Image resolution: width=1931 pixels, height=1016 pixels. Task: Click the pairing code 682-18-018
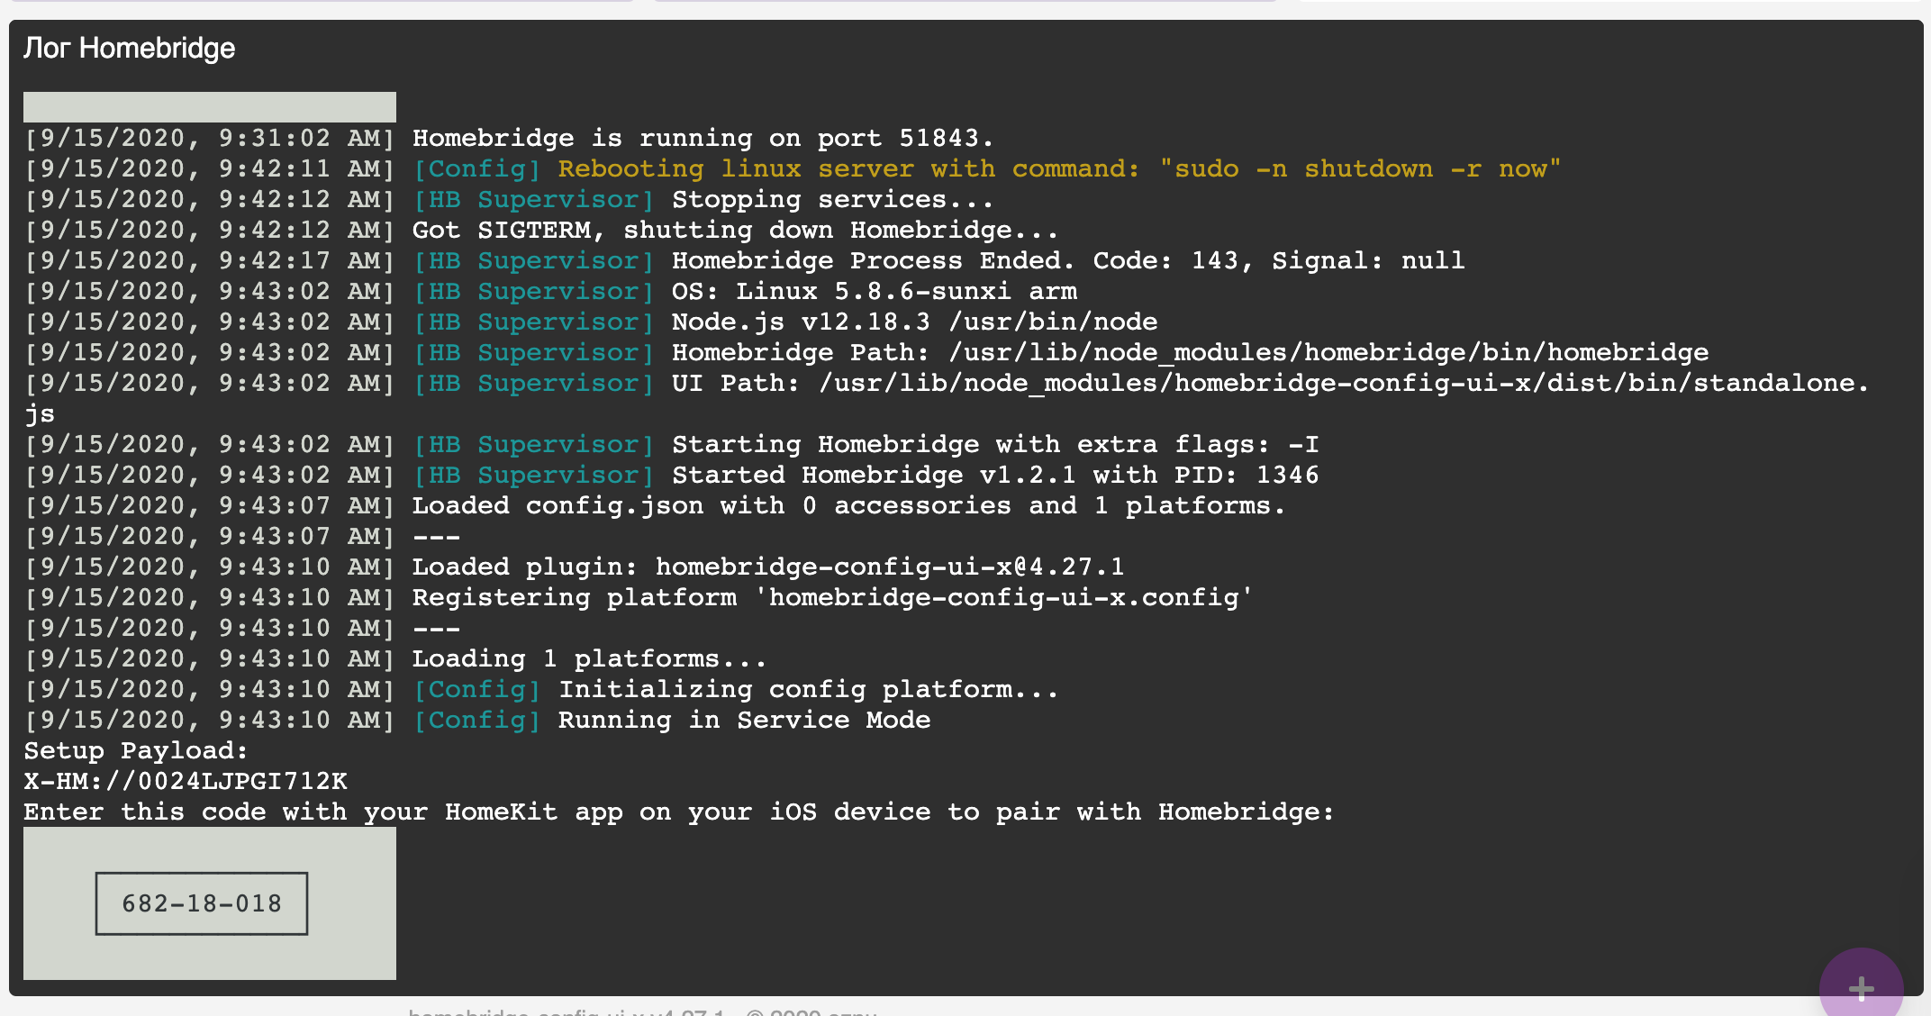tap(202, 903)
